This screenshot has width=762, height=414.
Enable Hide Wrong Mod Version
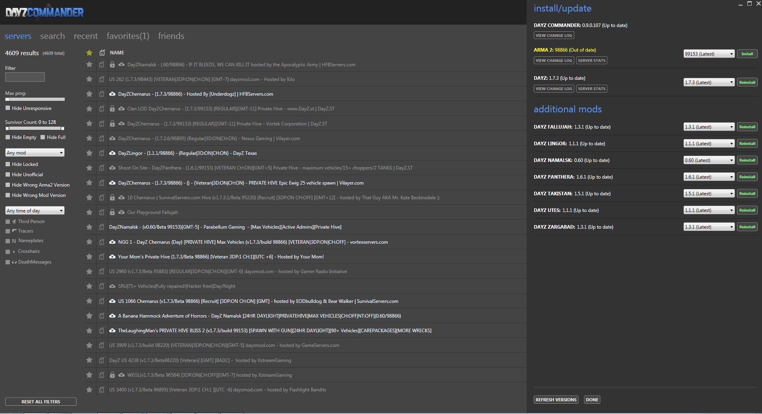click(8, 195)
